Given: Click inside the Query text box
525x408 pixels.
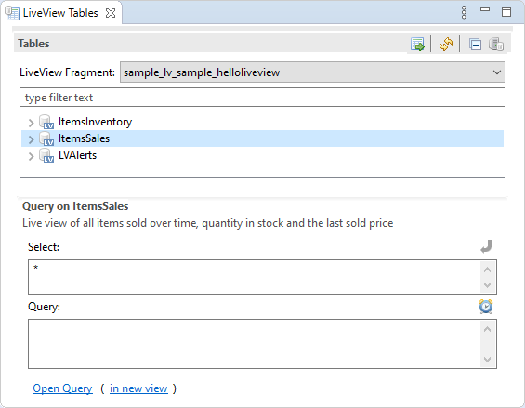Looking at the screenshot, I should tap(255, 344).
